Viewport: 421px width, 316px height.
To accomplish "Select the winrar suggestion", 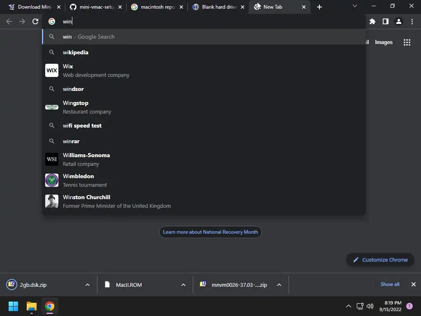I will click(x=204, y=141).
